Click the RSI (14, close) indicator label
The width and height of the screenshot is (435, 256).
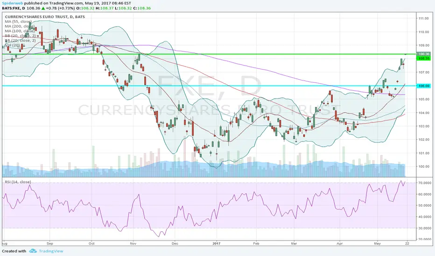[18, 182]
